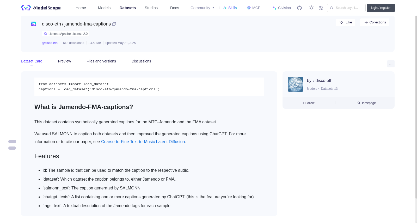Click the '618 downloads' text
Screen dimensions: 417x223
[x=73, y=43]
